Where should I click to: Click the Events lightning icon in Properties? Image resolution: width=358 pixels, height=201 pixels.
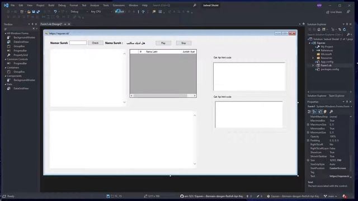(325, 112)
